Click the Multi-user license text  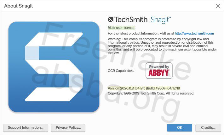(121, 28)
